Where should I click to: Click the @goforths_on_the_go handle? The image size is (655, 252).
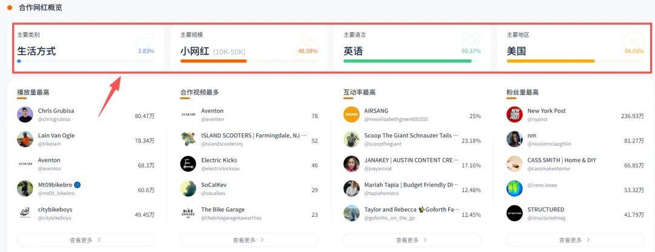pyautogui.click(x=390, y=218)
